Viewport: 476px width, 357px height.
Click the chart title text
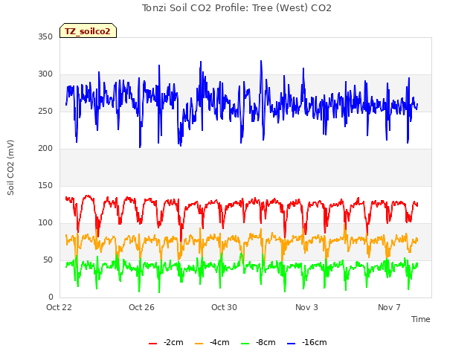click(237, 8)
